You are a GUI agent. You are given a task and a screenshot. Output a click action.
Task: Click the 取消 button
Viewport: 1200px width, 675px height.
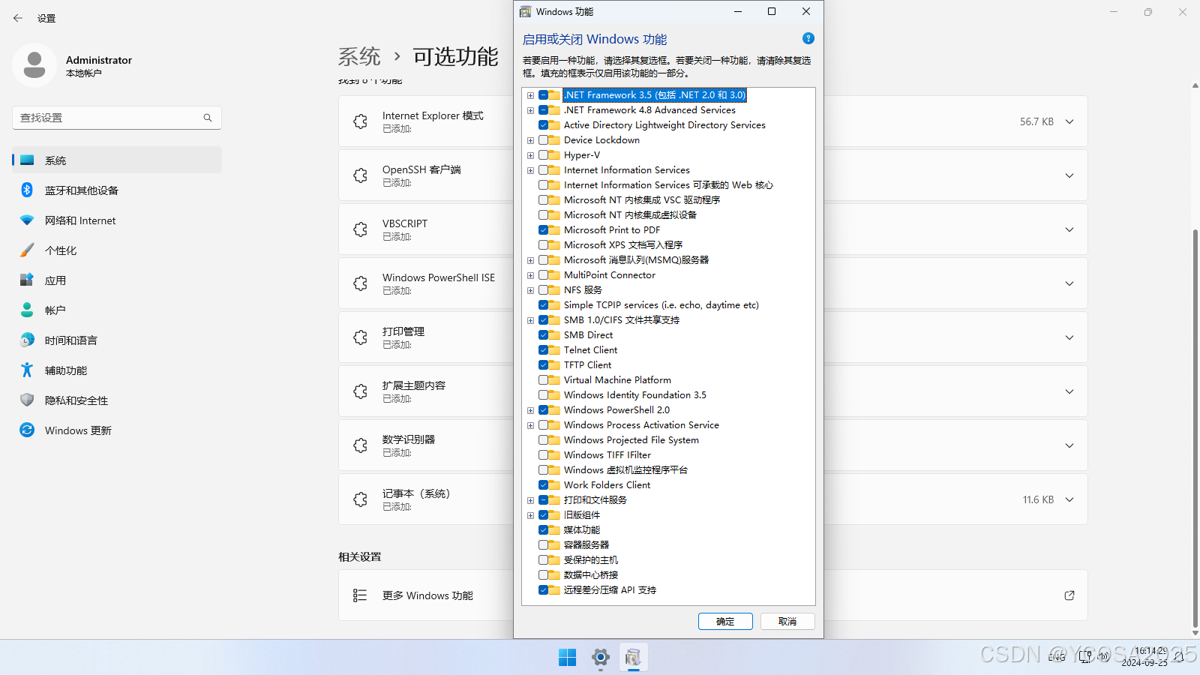click(x=787, y=621)
